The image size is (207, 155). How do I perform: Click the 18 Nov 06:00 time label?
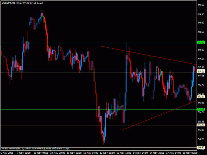pyautogui.click(x=190, y=153)
